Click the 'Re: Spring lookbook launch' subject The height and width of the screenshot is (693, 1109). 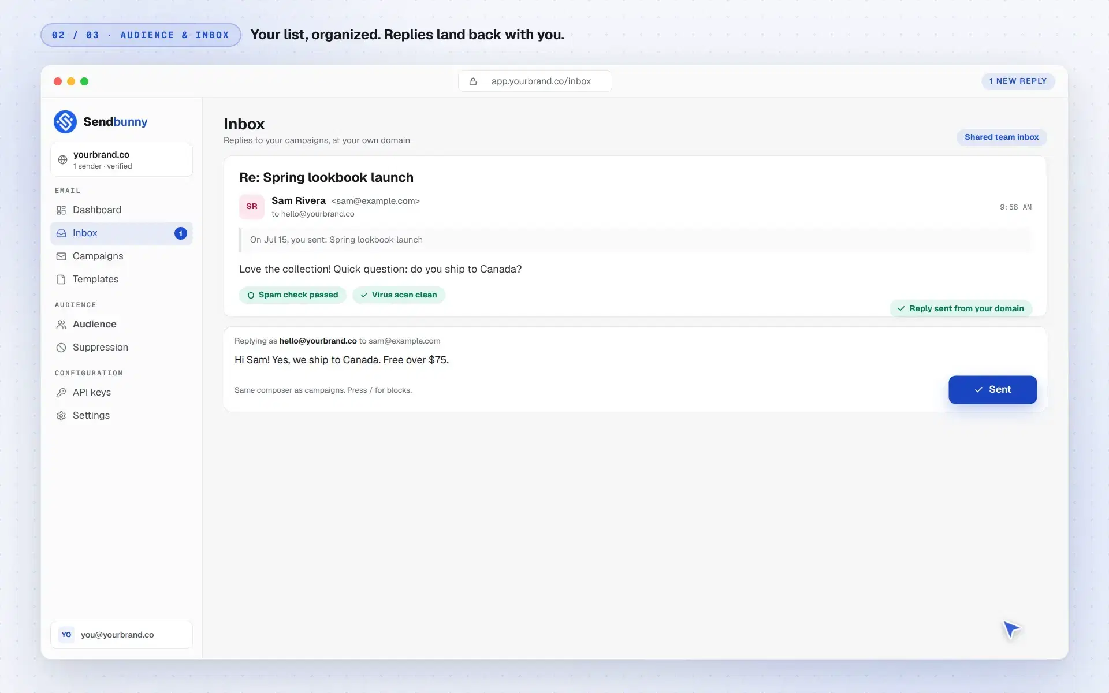(326, 178)
